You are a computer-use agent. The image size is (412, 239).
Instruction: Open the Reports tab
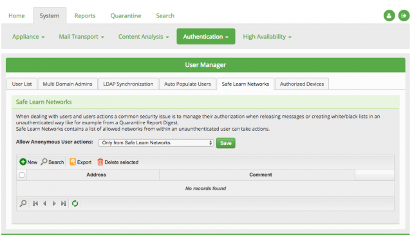click(85, 15)
